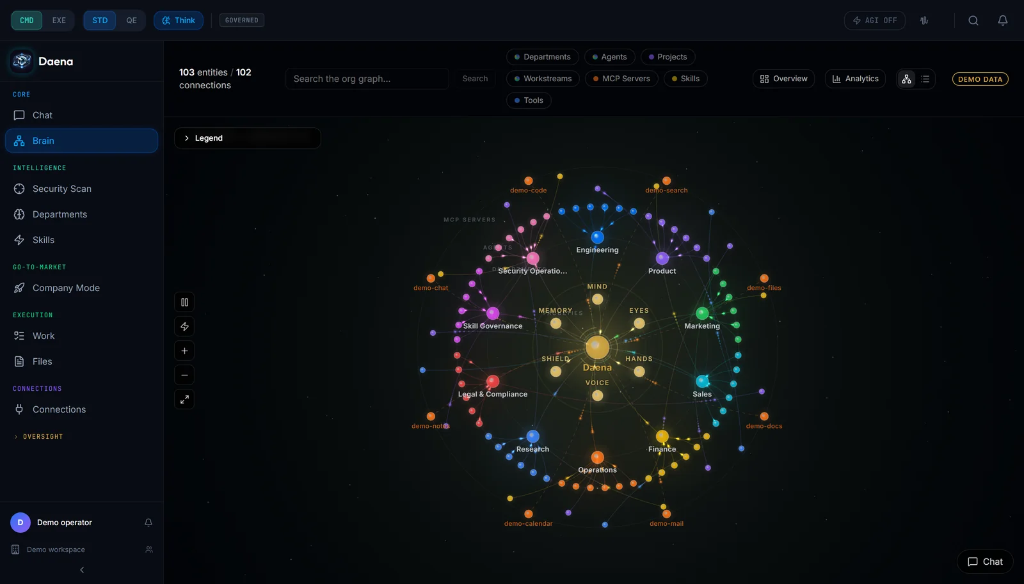
Task: Switch to CMD mode
Action: coord(27,20)
